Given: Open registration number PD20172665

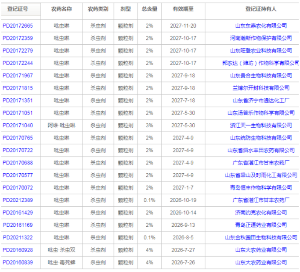Looking at the screenshot, I should pos(18,25).
